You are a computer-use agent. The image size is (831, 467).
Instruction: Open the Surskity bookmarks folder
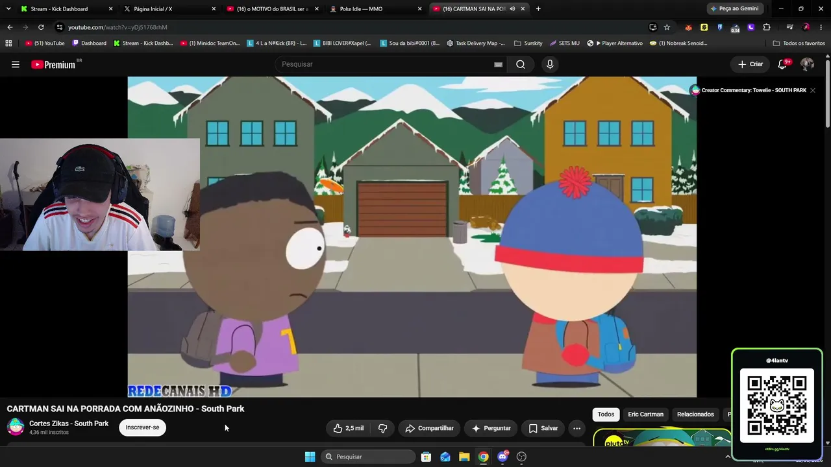(x=528, y=43)
